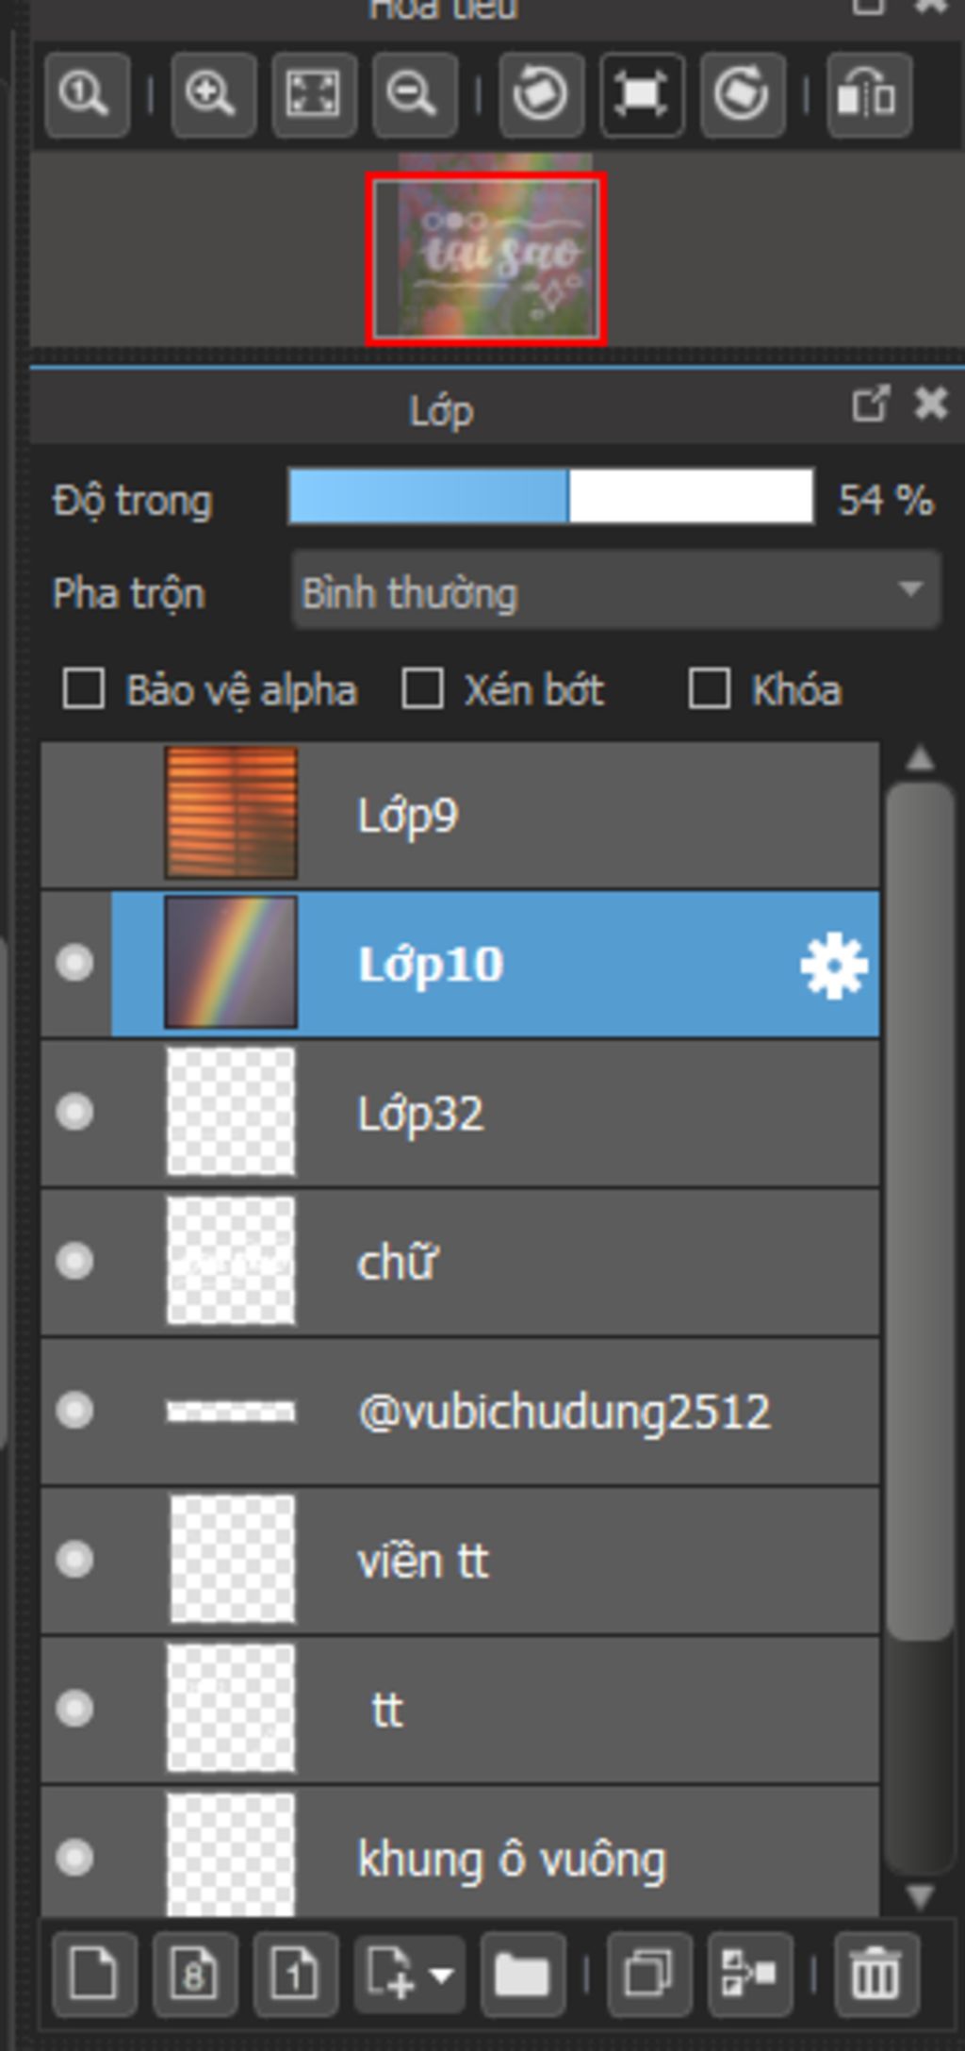This screenshot has width=965, height=2051.
Task: Open Lớp10 layer settings gear
Action: click(x=834, y=966)
